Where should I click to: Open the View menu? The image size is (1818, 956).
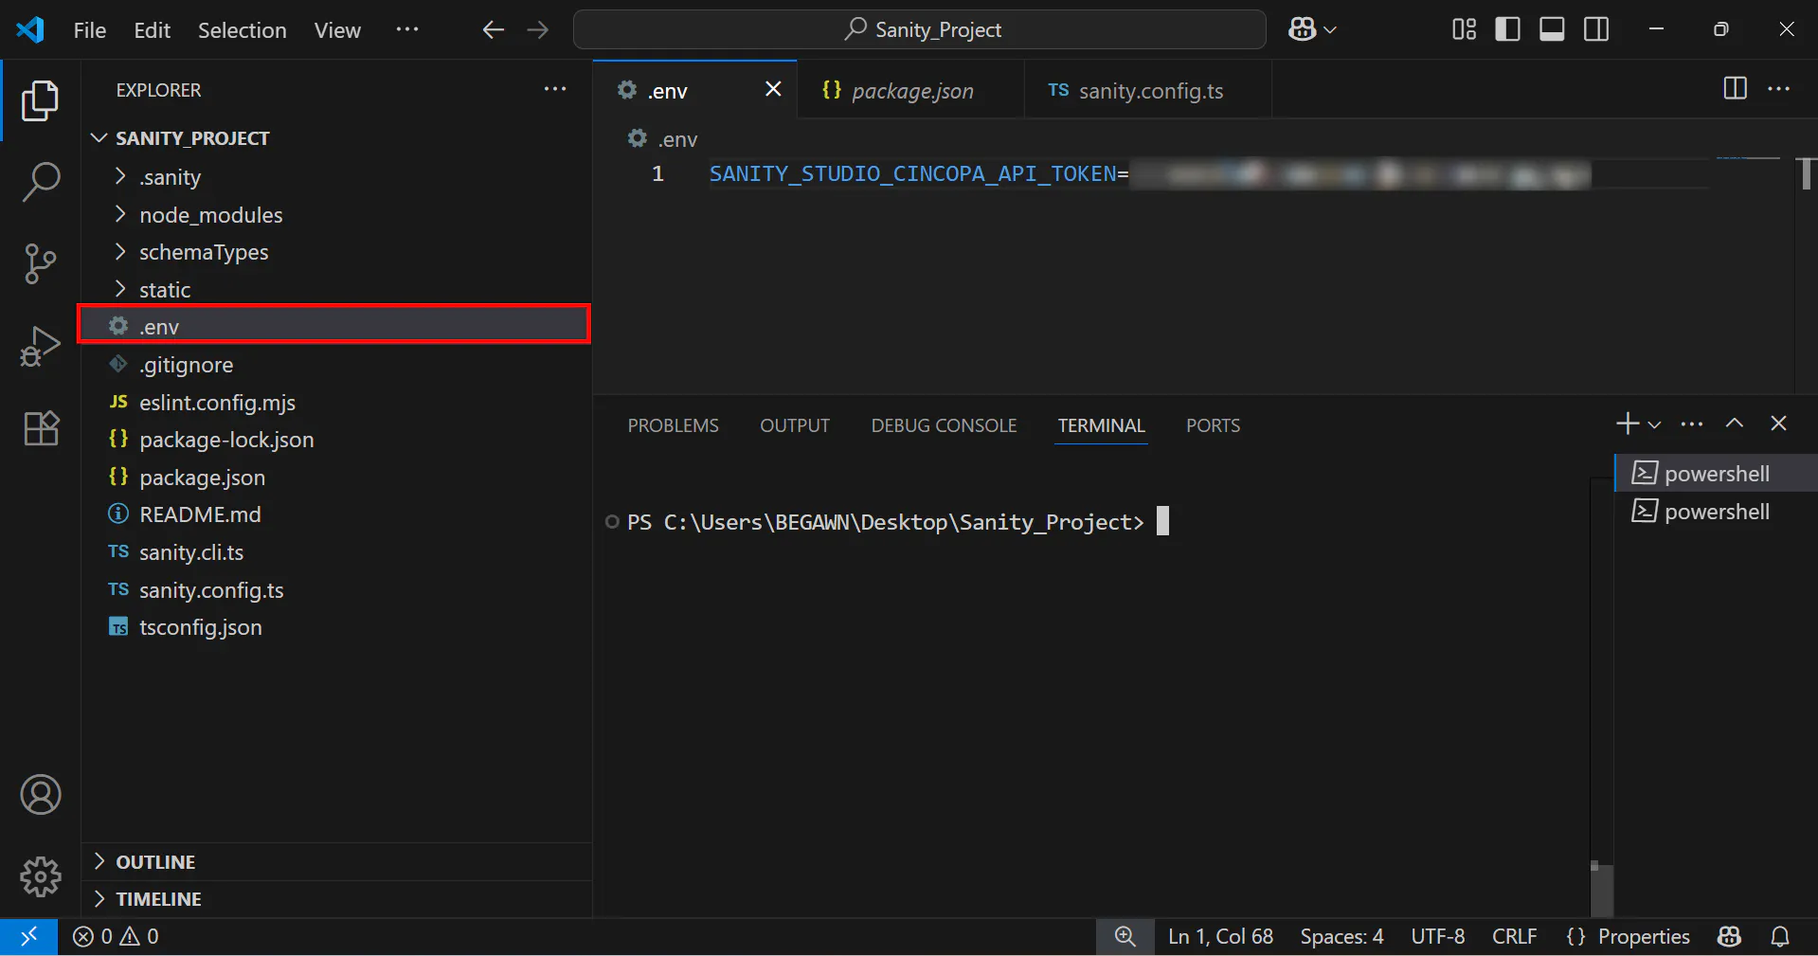click(337, 29)
